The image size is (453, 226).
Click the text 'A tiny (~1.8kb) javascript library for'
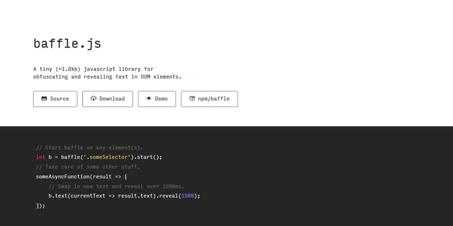[93, 69]
